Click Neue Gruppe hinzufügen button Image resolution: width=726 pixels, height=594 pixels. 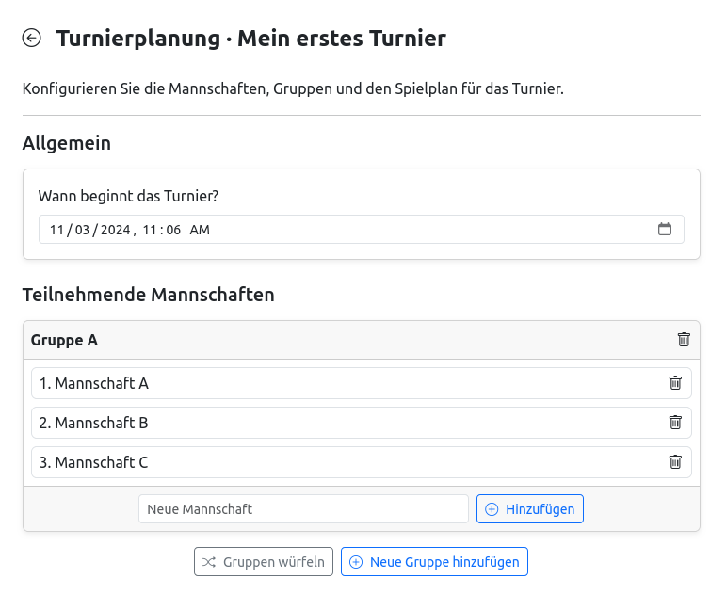[x=434, y=562]
